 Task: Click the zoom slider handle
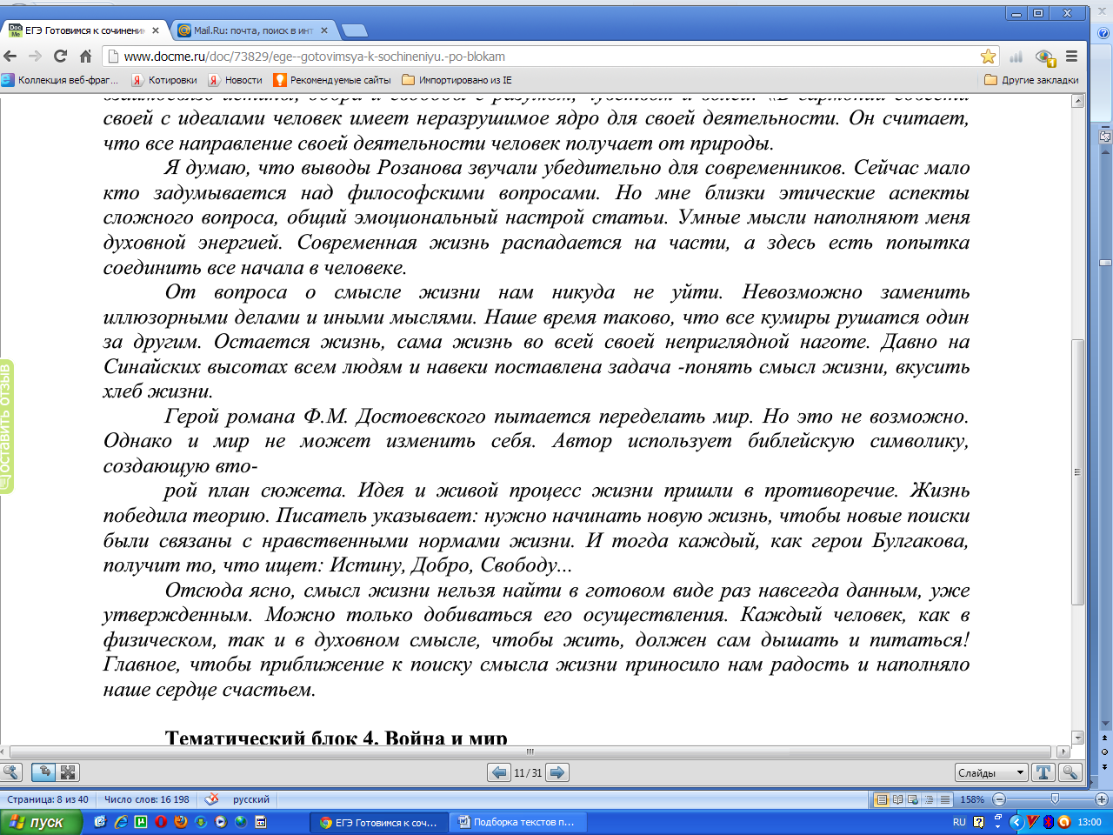click(1055, 799)
